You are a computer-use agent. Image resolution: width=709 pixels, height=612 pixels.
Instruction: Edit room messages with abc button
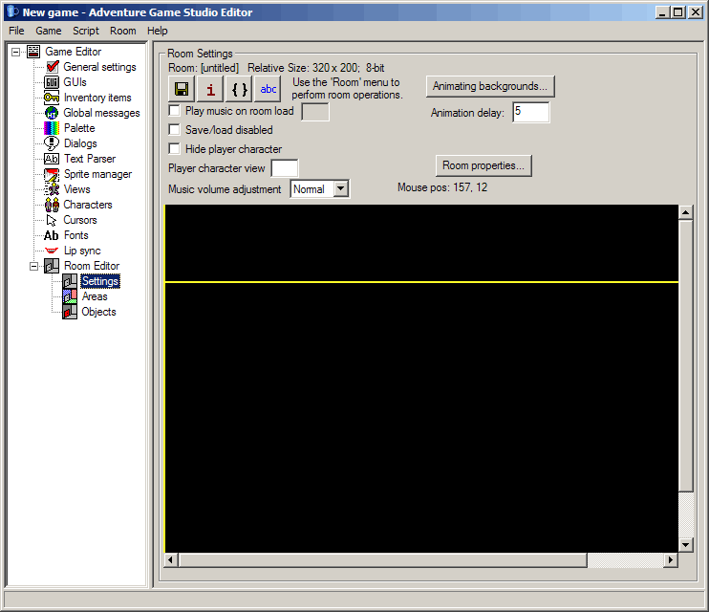268,89
